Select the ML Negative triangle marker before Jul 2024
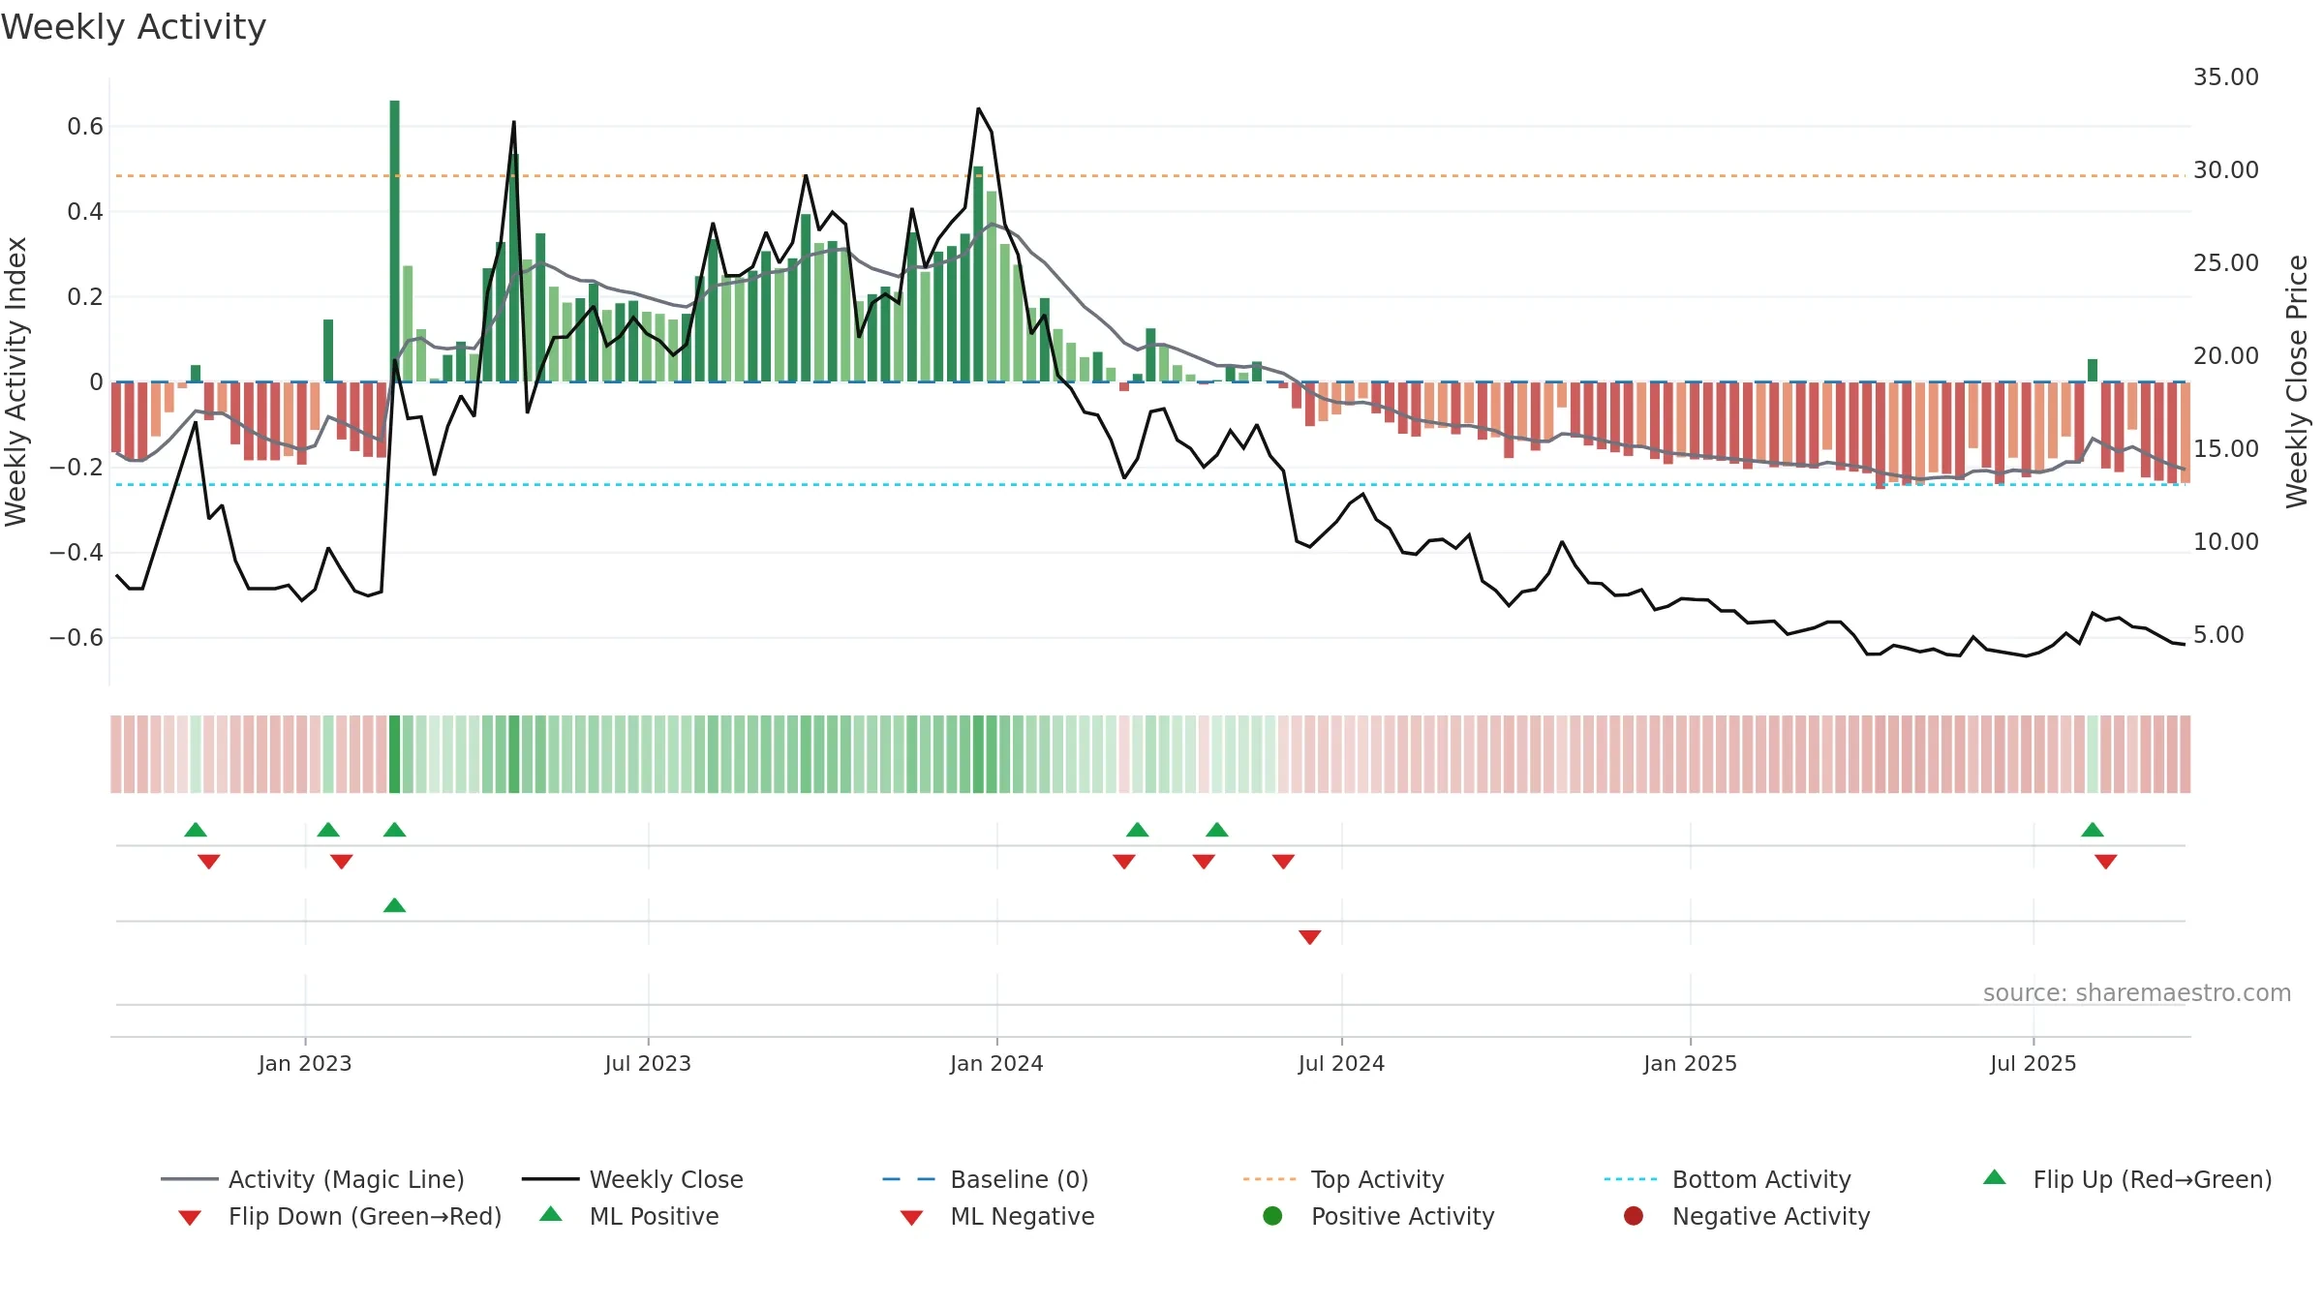Image resolution: width=2324 pixels, height=1307 pixels. 1310,937
